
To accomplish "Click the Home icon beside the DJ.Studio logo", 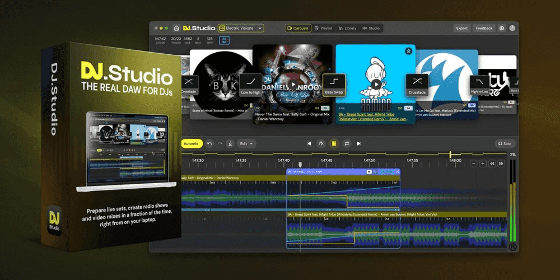I will pos(177,28).
